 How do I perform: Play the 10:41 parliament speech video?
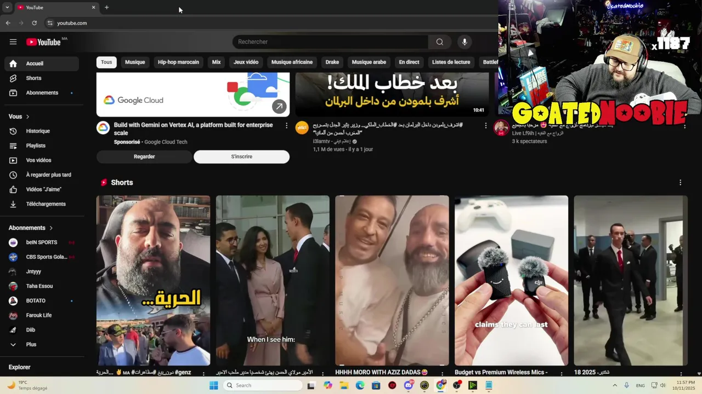coord(392,94)
